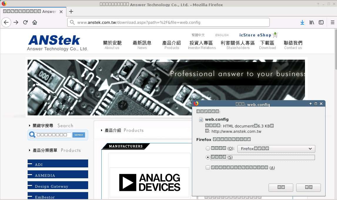Open the Download menu

pyautogui.click(x=267, y=45)
